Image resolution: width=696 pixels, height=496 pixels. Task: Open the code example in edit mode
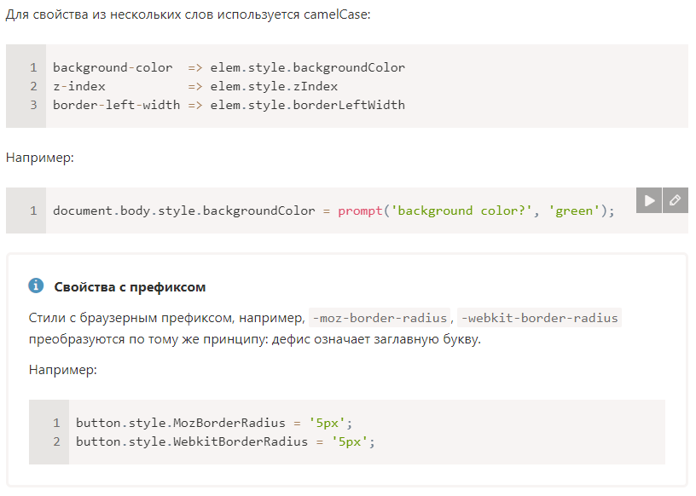pos(676,200)
